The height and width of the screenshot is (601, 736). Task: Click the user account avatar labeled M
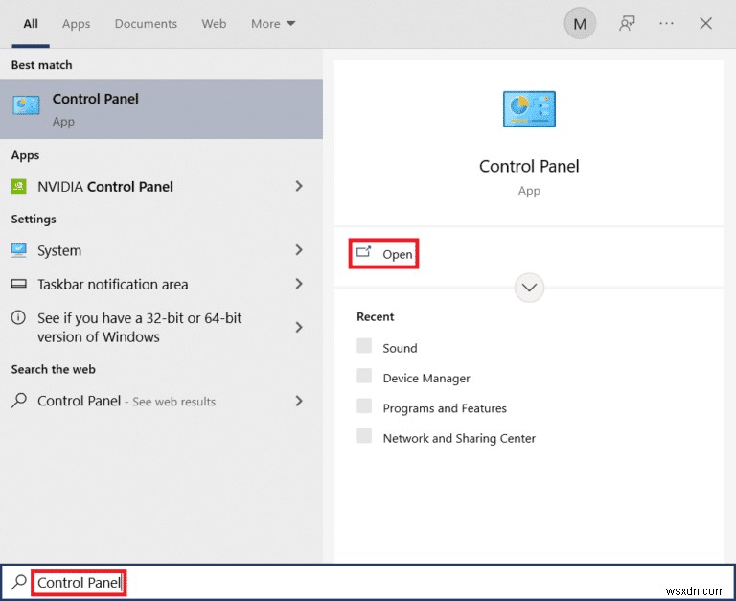click(580, 24)
